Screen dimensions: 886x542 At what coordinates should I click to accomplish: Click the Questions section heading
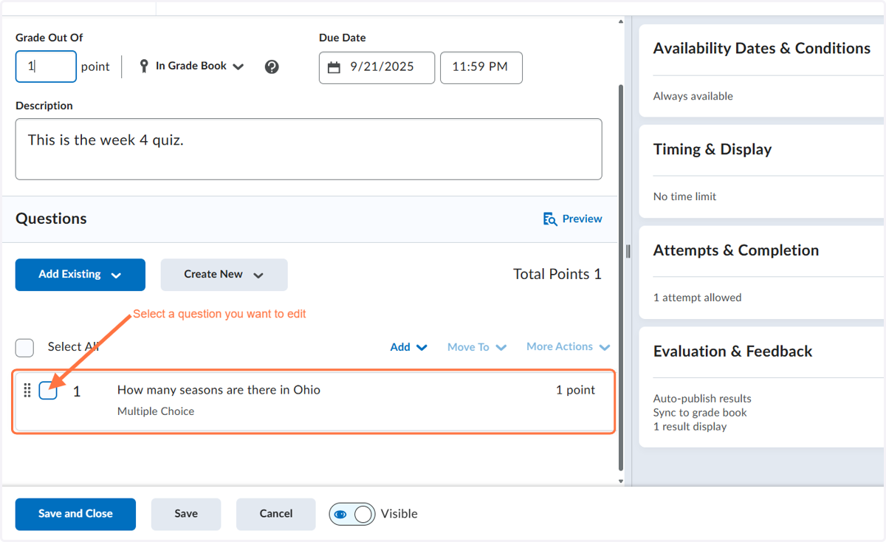[51, 219]
